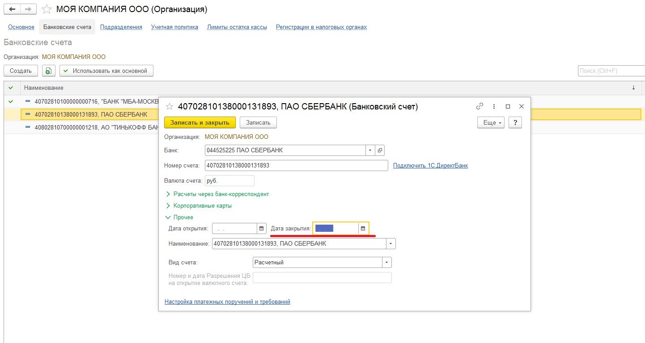The height and width of the screenshot is (343, 645).
Task: Open calendar for Дата закрытия field
Action: [363, 229]
